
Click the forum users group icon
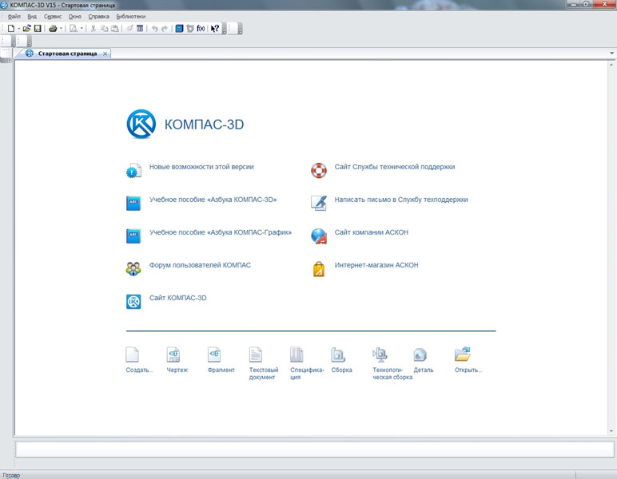click(133, 269)
